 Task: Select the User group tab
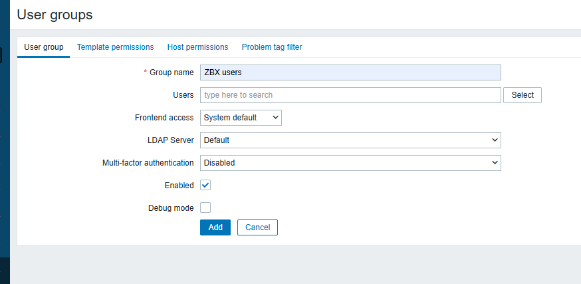[44, 47]
